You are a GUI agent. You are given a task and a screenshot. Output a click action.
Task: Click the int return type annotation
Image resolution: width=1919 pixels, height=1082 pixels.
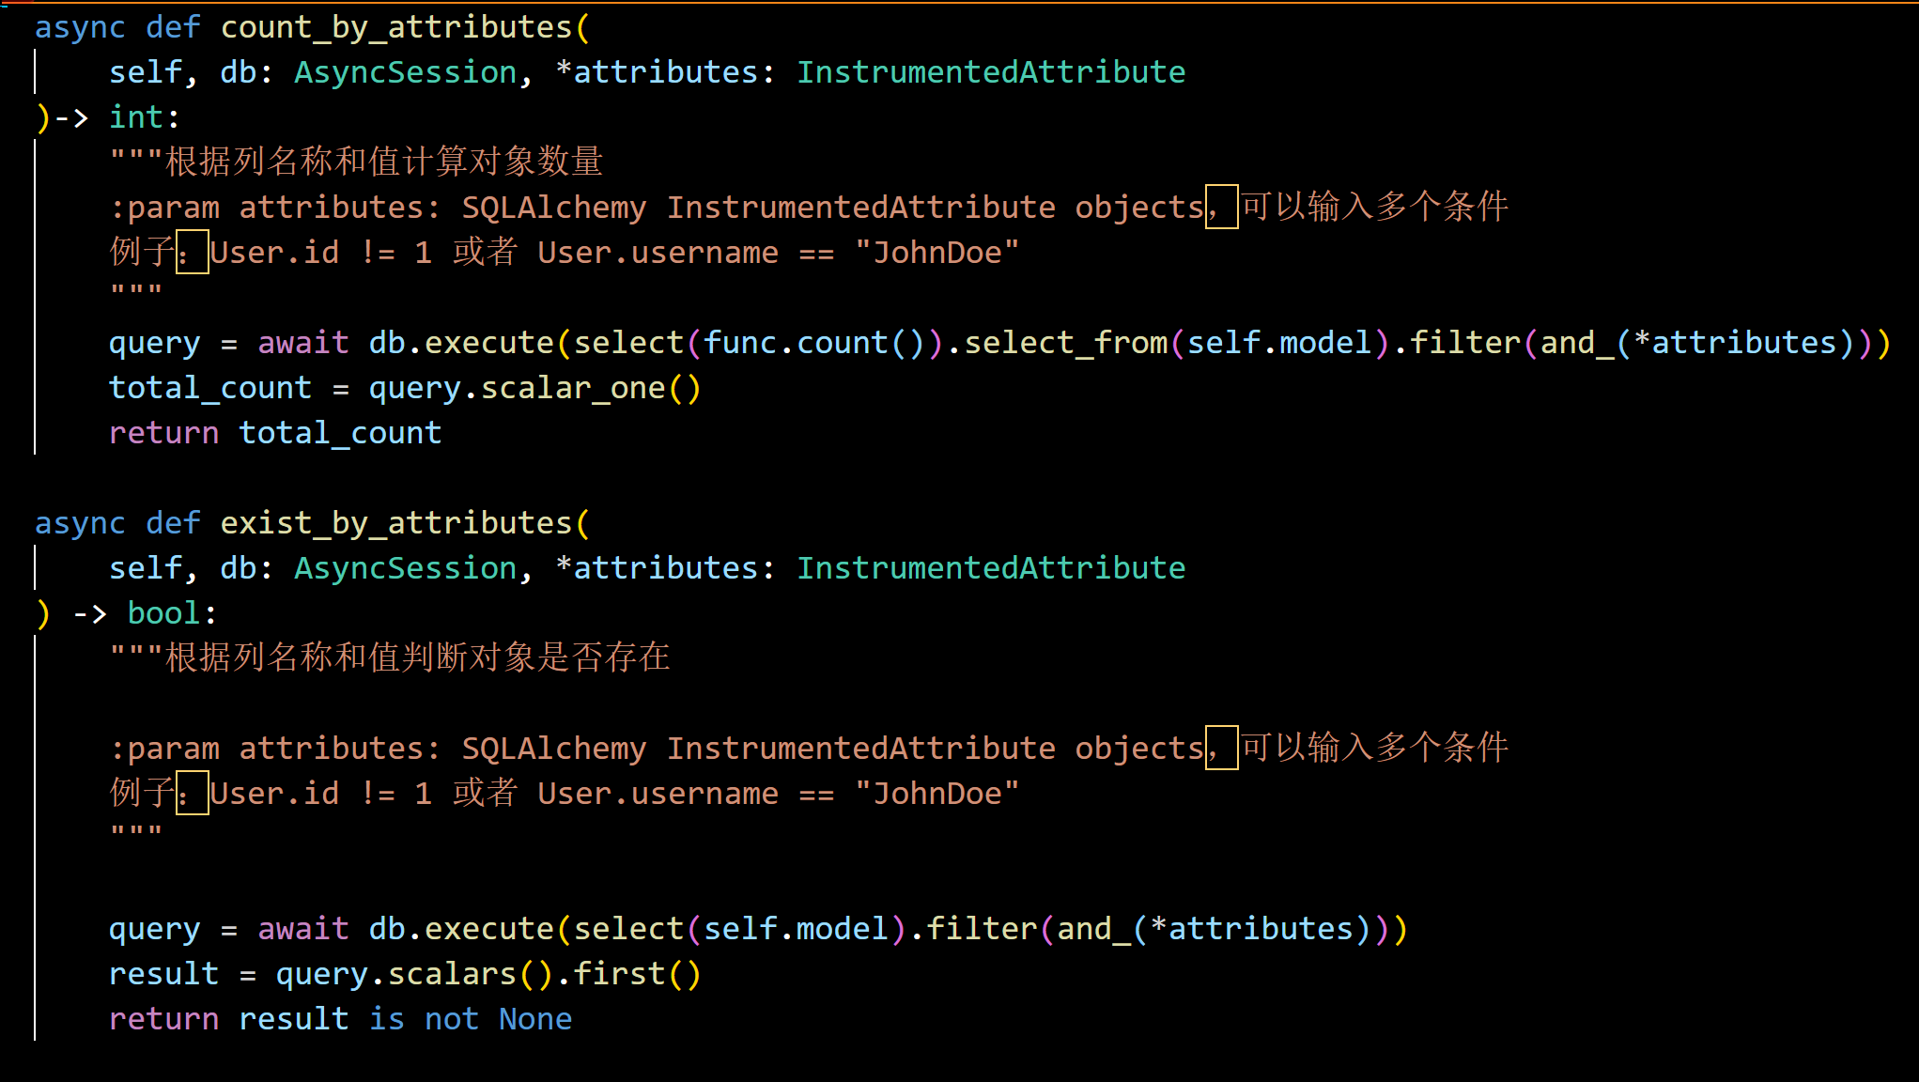(136, 117)
